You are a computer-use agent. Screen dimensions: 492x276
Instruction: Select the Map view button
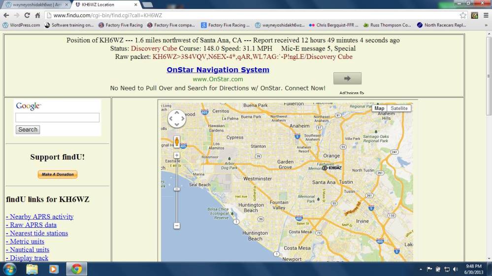tap(379, 108)
